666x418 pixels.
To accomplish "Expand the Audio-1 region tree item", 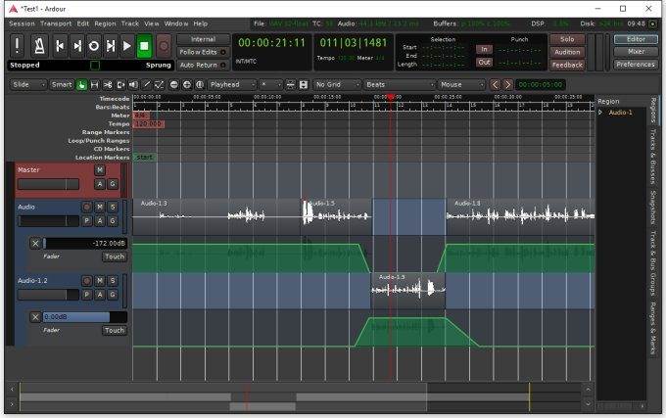I will [x=601, y=113].
